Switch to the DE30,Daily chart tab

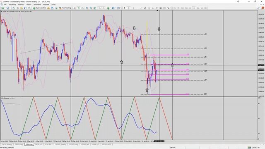(x=19, y=144)
